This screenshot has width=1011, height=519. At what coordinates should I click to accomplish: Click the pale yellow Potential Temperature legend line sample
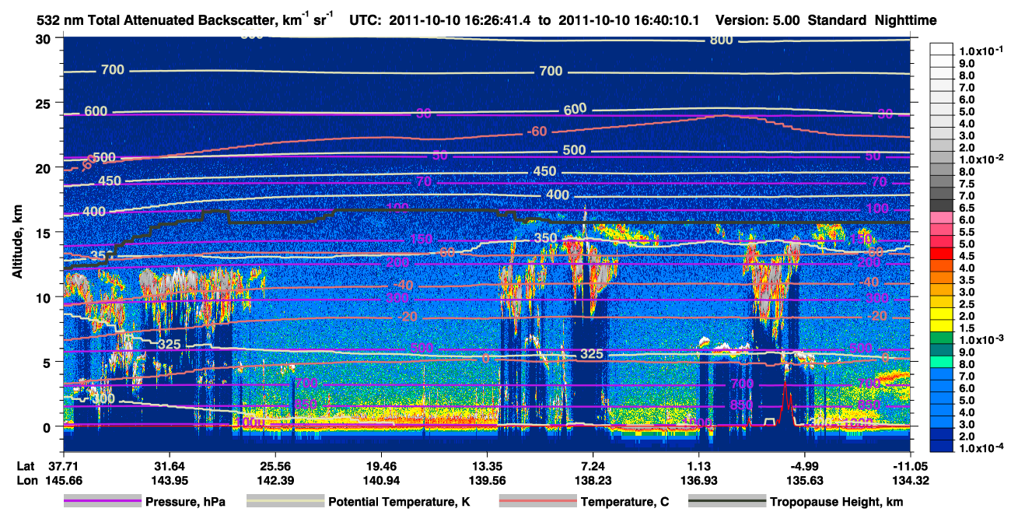285,502
